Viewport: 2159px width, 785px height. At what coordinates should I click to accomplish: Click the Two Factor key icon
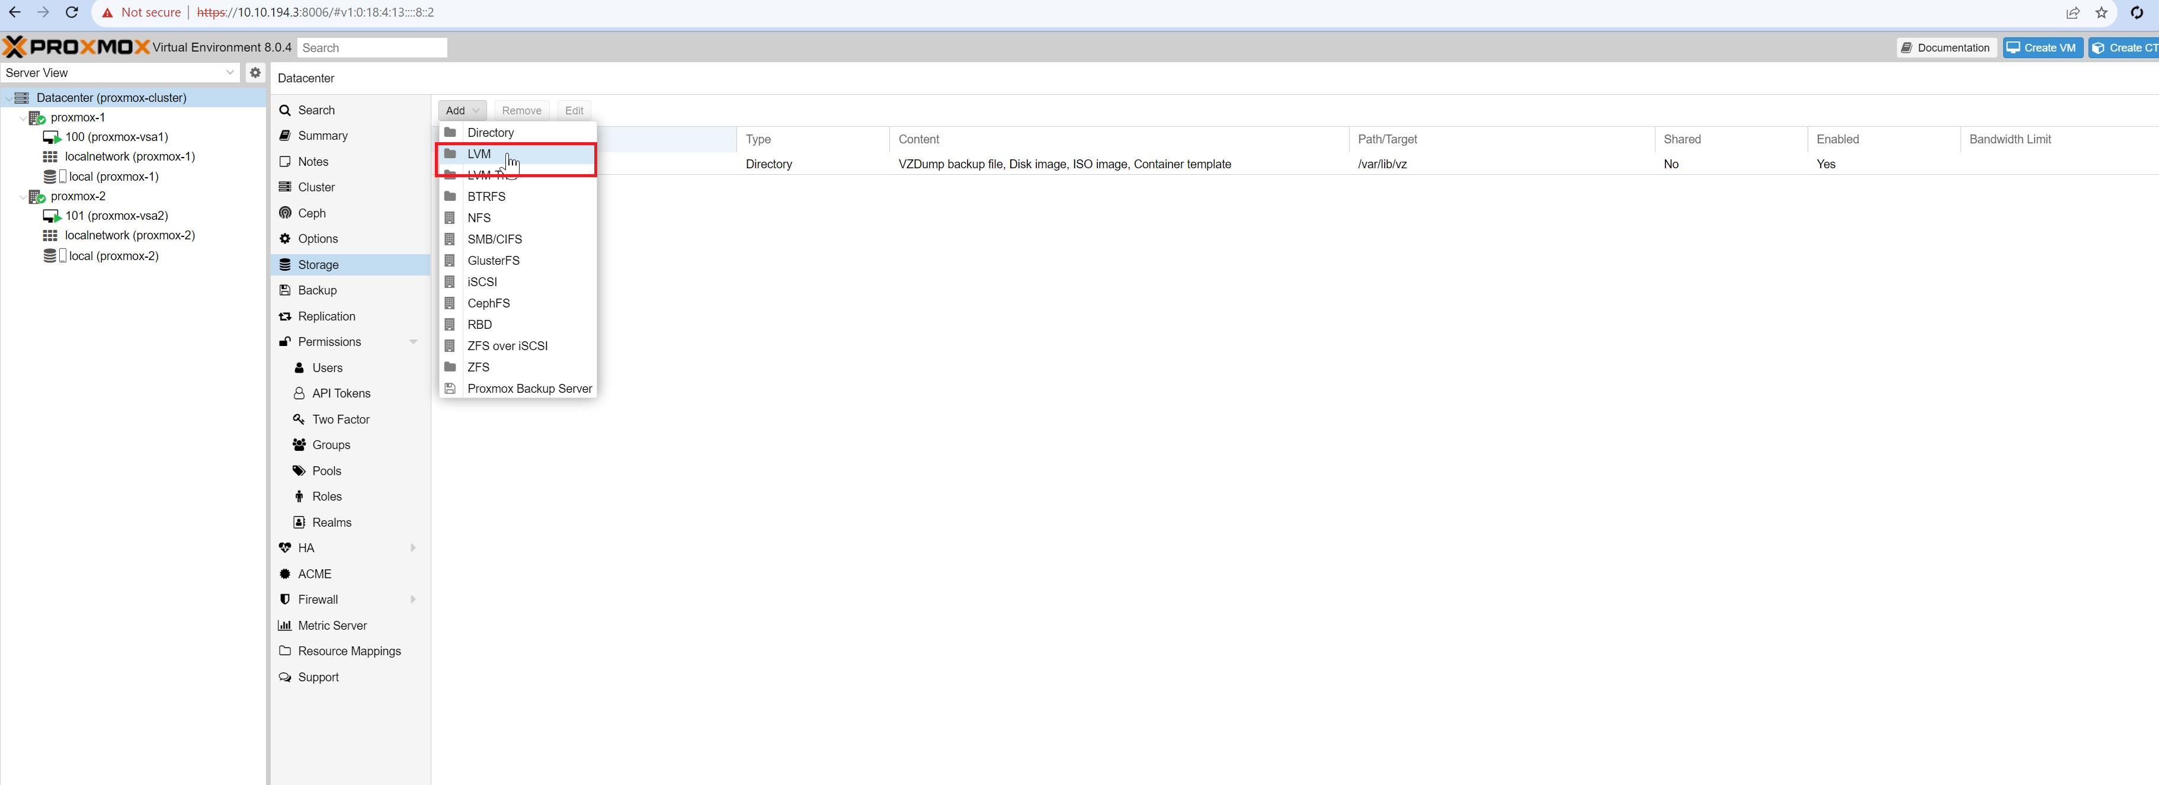pyautogui.click(x=299, y=419)
